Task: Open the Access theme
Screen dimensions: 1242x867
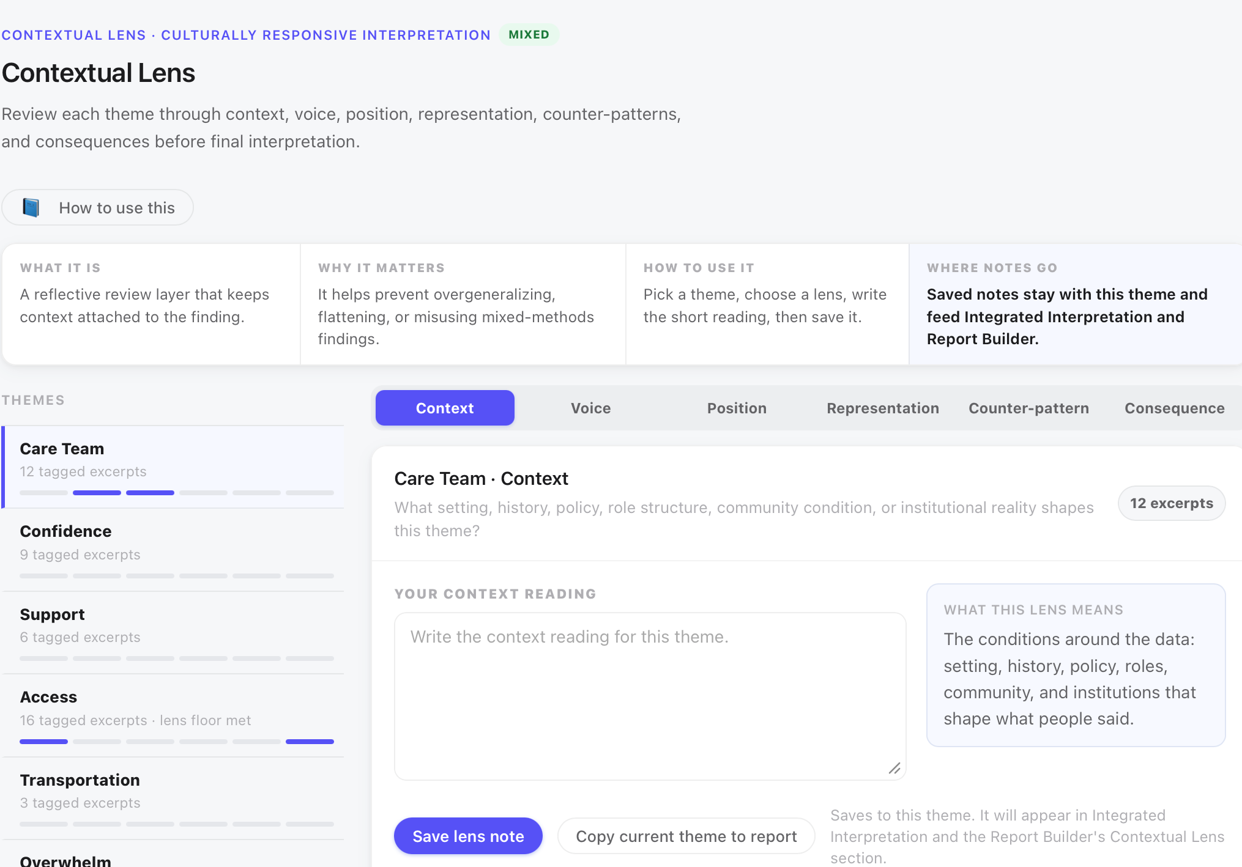Action: click(x=173, y=715)
